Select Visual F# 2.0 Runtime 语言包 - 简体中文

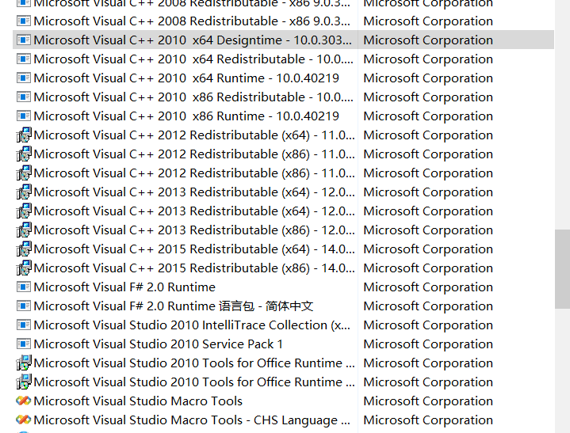pos(174,306)
